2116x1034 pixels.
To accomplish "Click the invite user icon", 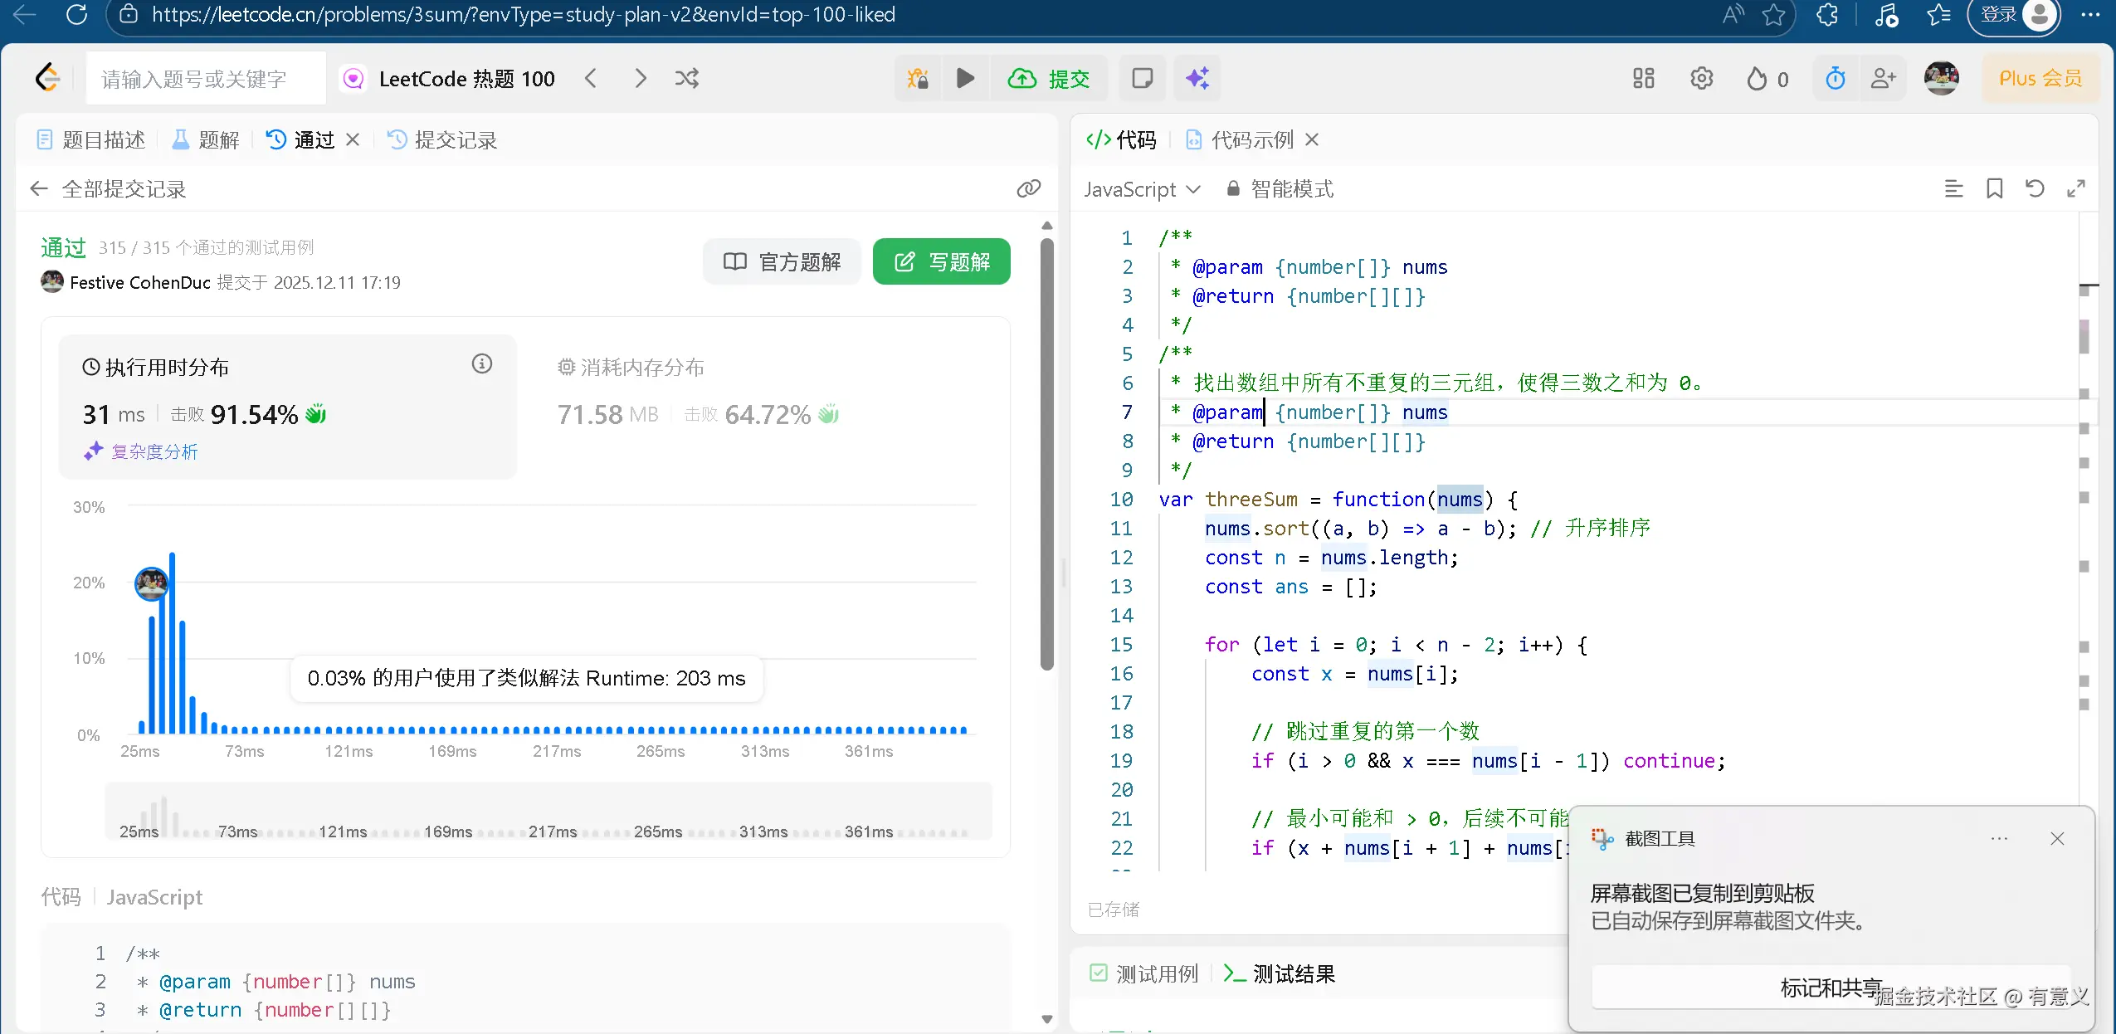I will point(1884,78).
